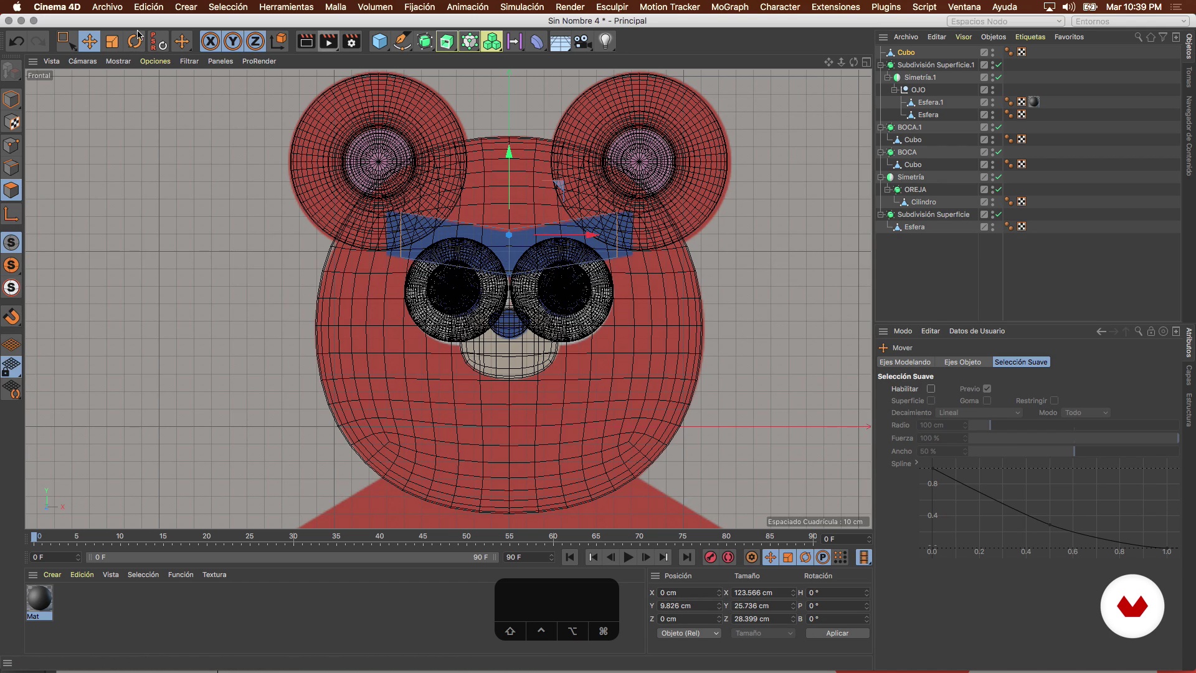1196x673 pixels.
Task: Select the Esfera.1 object in tree
Action: tap(930, 102)
